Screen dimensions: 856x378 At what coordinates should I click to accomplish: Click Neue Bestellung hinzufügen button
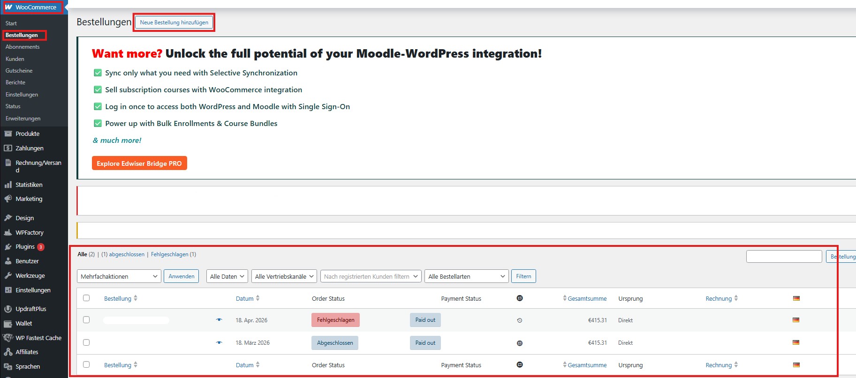pos(174,22)
